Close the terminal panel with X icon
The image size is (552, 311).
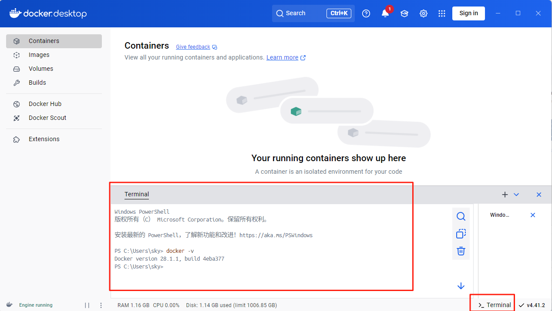click(x=539, y=195)
